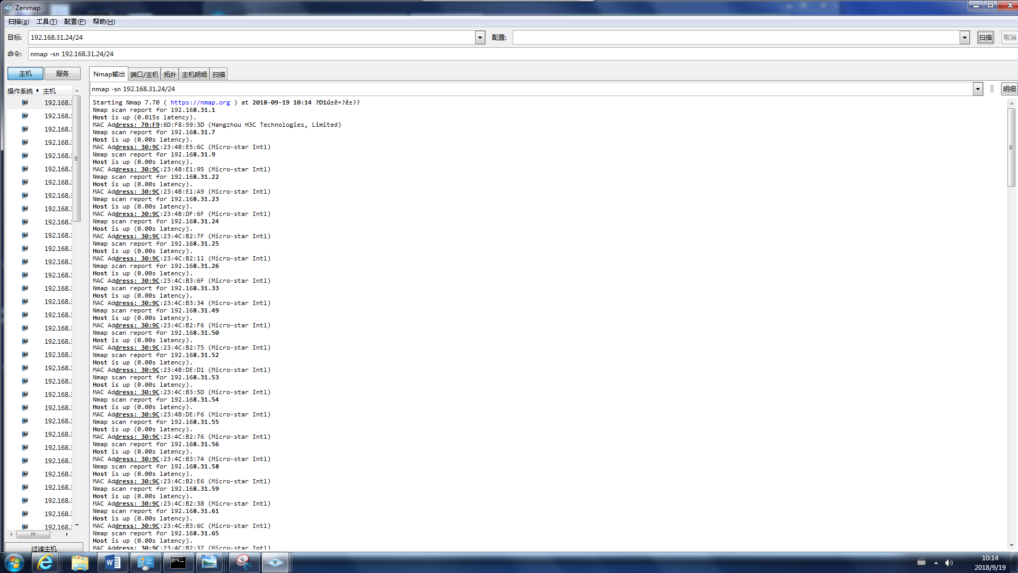Viewport: 1018px width, 573px height.
Task: Open Internet Explorer from taskbar
Action: [46, 562]
